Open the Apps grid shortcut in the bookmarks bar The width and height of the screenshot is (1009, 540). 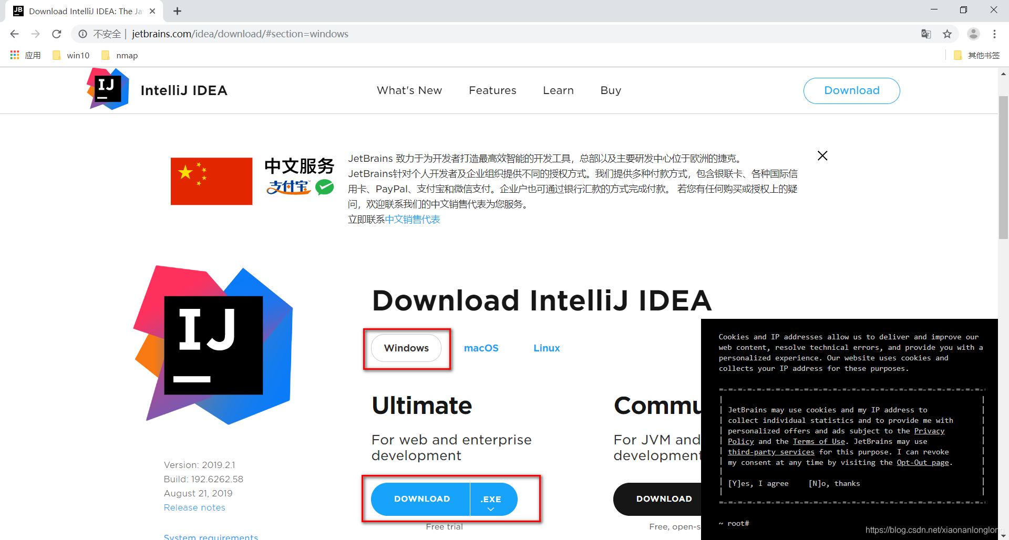(25, 55)
